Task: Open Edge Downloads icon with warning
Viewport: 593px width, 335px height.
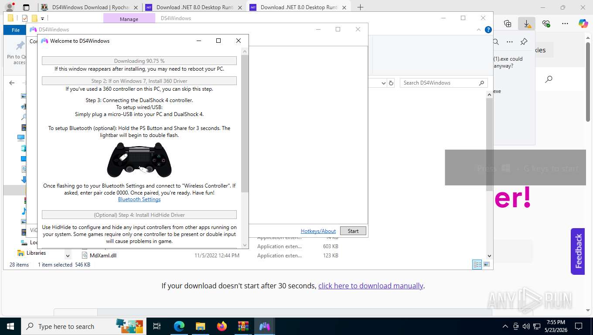Action: 527,24
